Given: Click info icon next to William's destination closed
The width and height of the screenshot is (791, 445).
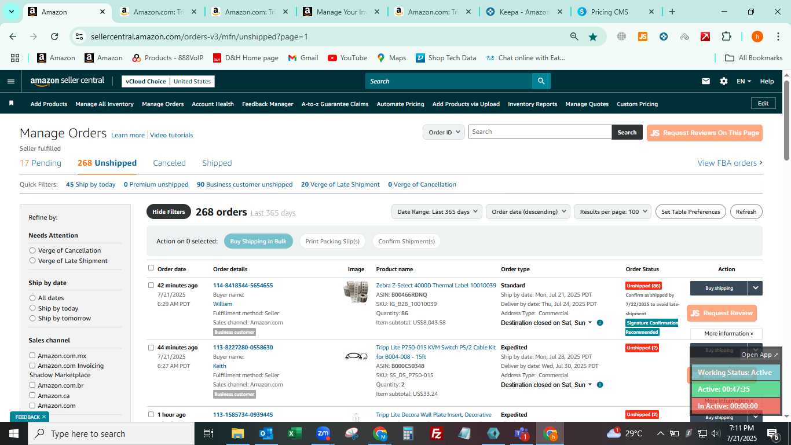Looking at the screenshot, I should pos(600,323).
